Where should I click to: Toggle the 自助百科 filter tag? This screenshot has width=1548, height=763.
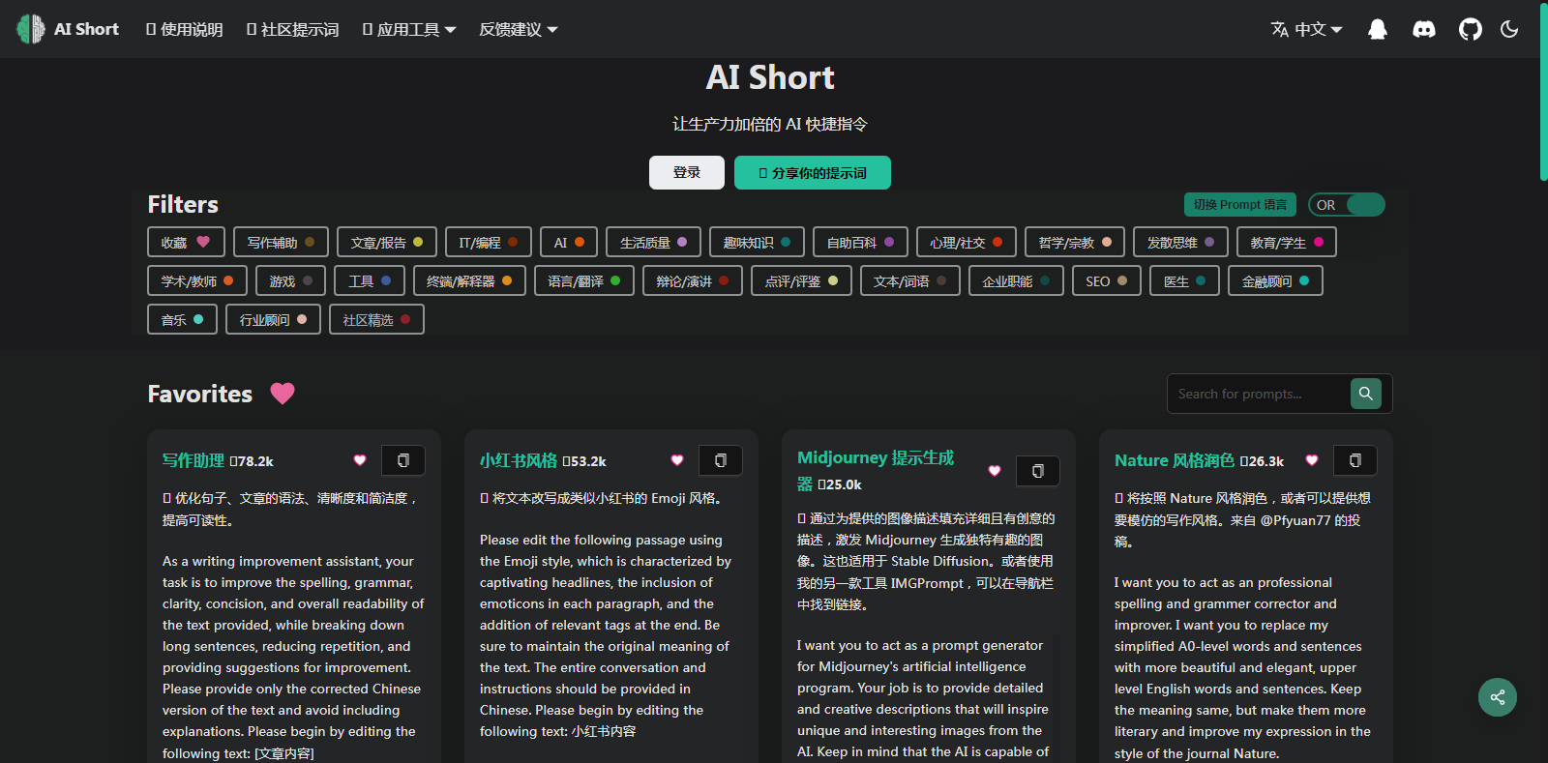pyautogui.click(x=860, y=242)
